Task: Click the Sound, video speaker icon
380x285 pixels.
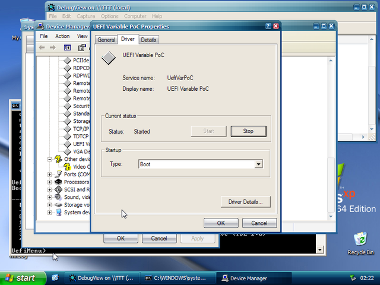Action: point(58,197)
